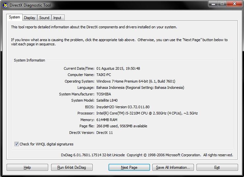Click the date value 01 Agustus 2015, 19:50:48
The height and width of the screenshot is (177, 244).
pos(118,68)
